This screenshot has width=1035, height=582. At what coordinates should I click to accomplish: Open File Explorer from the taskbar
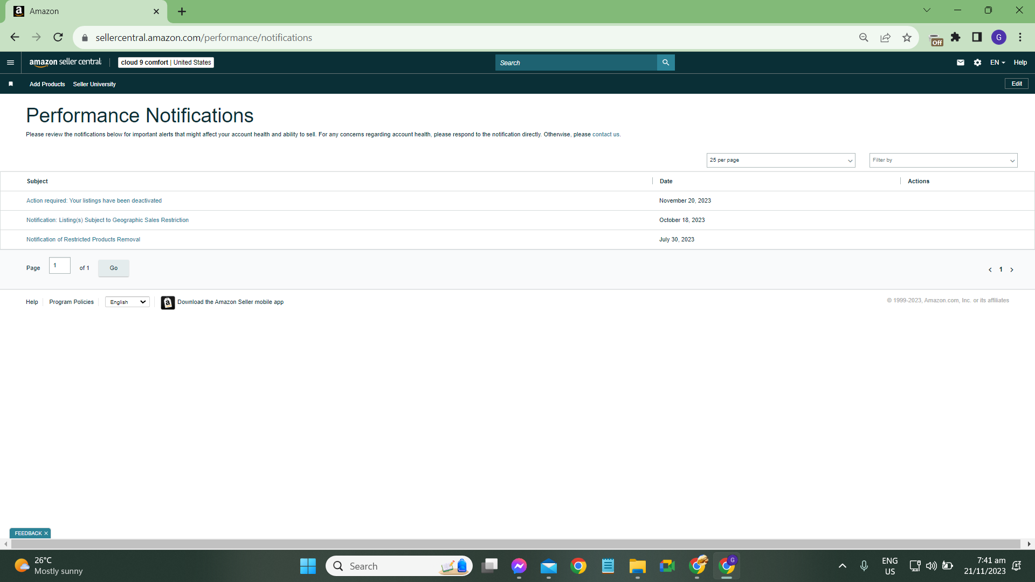click(x=637, y=566)
